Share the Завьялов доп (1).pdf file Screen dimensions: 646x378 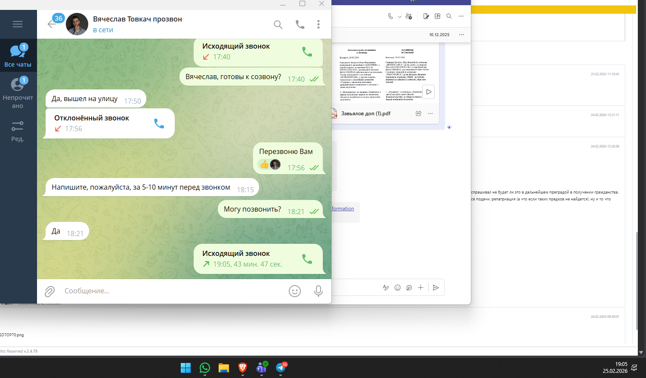point(418,114)
